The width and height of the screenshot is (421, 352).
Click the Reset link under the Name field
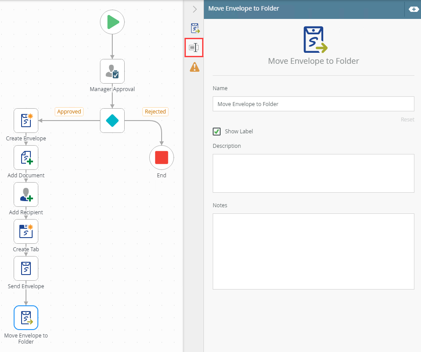point(407,119)
